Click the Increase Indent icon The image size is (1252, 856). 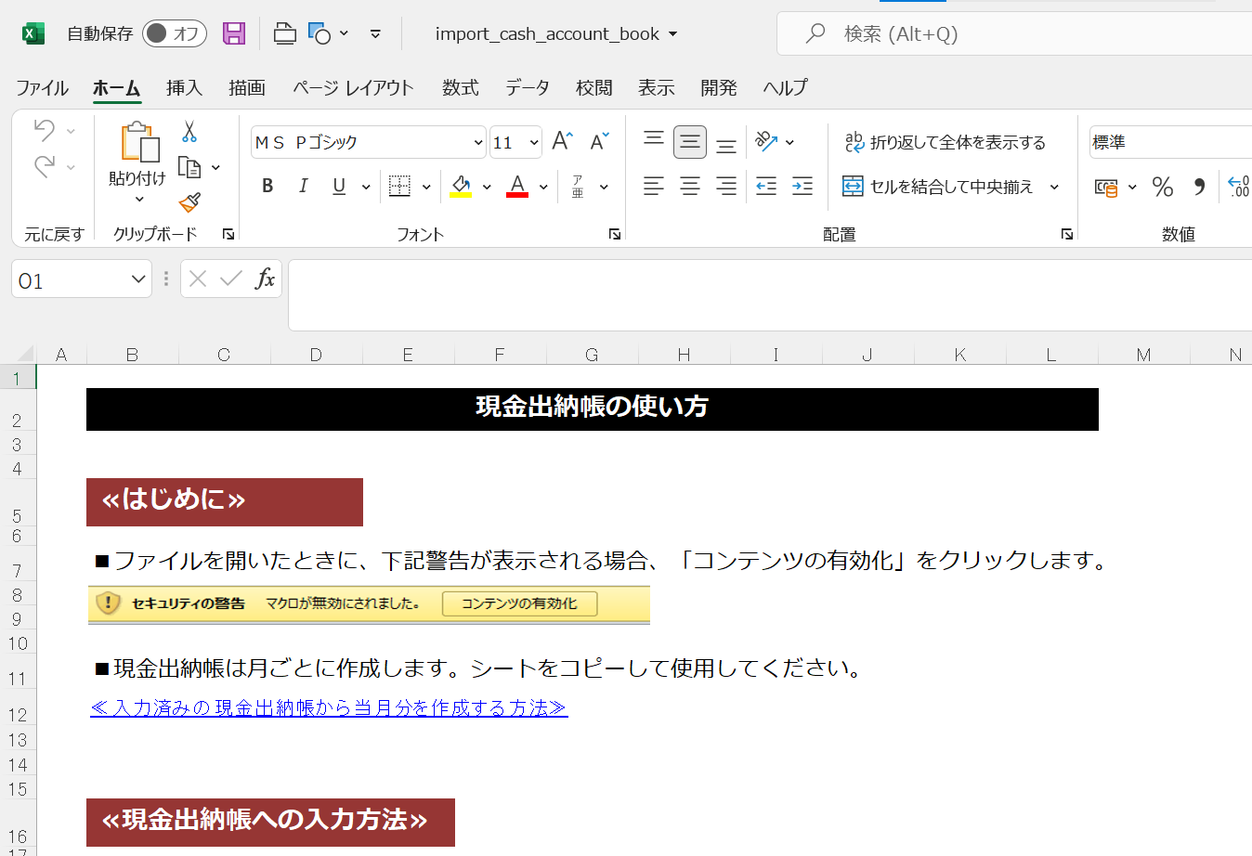coord(802,187)
